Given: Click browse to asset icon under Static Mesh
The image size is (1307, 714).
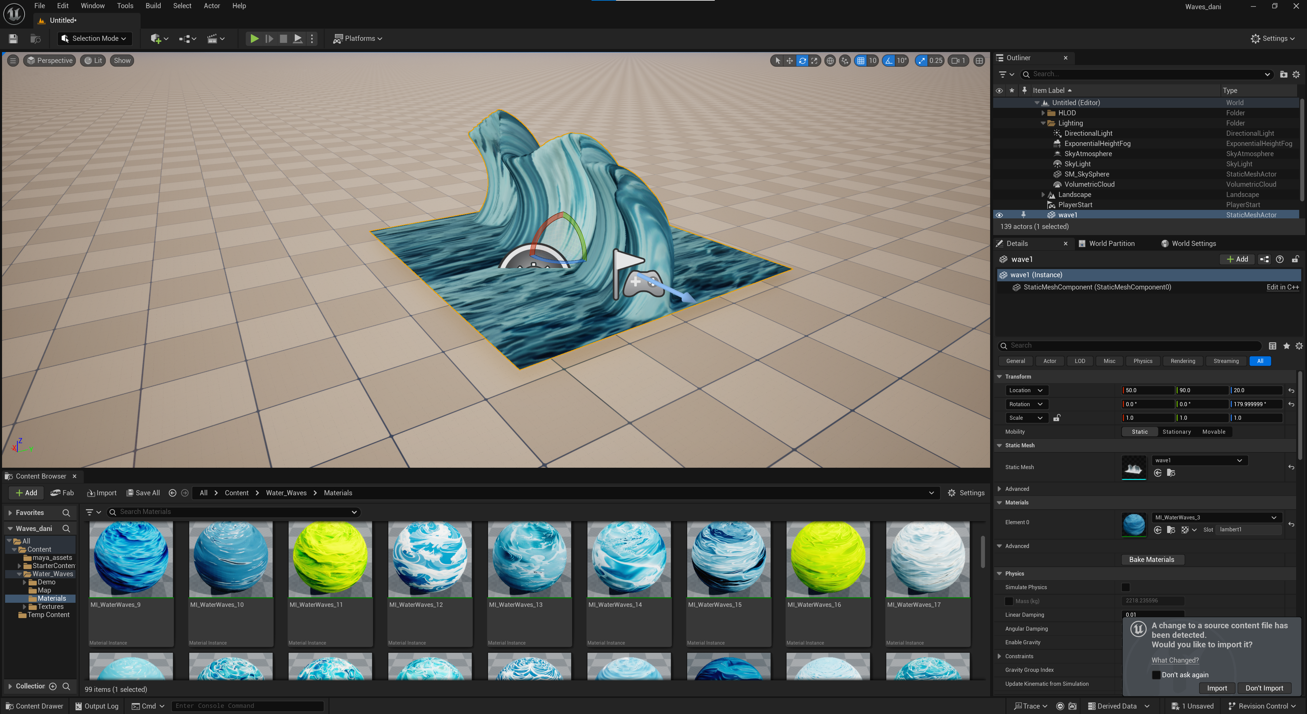Looking at the screenshot, I should tap(1171, 472).
